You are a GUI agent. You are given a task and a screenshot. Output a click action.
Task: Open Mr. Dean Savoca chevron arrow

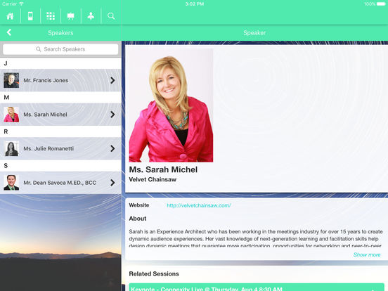[x=112, y=183]
